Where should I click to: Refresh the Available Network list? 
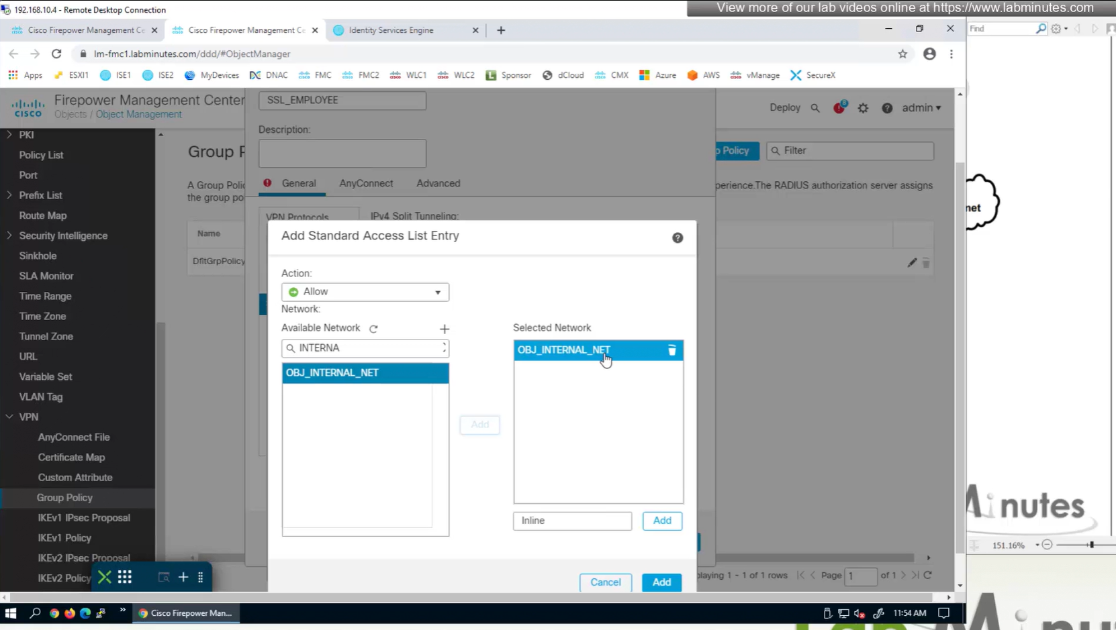pos(373,329)
